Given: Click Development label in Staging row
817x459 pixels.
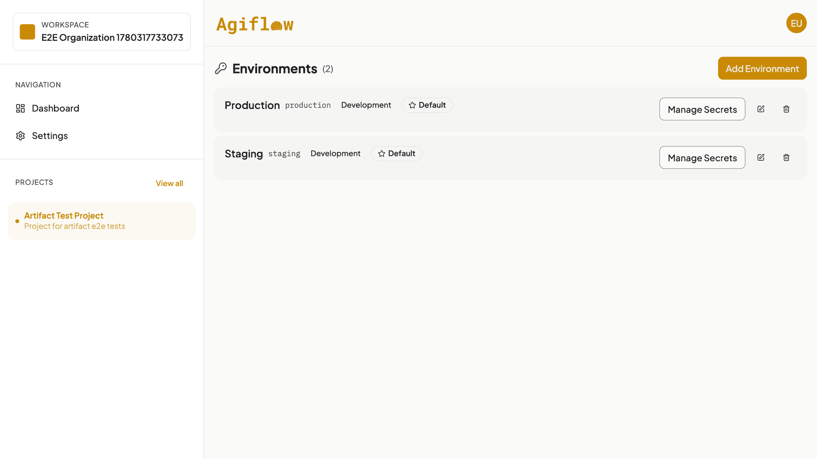Looking at the screenshot, I should [x=335, y=154].
